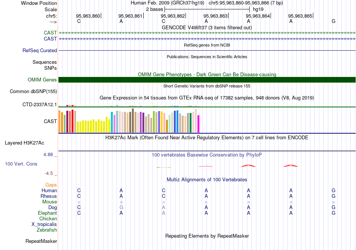Open the RefSeq Curated track label

coord(40,50)
